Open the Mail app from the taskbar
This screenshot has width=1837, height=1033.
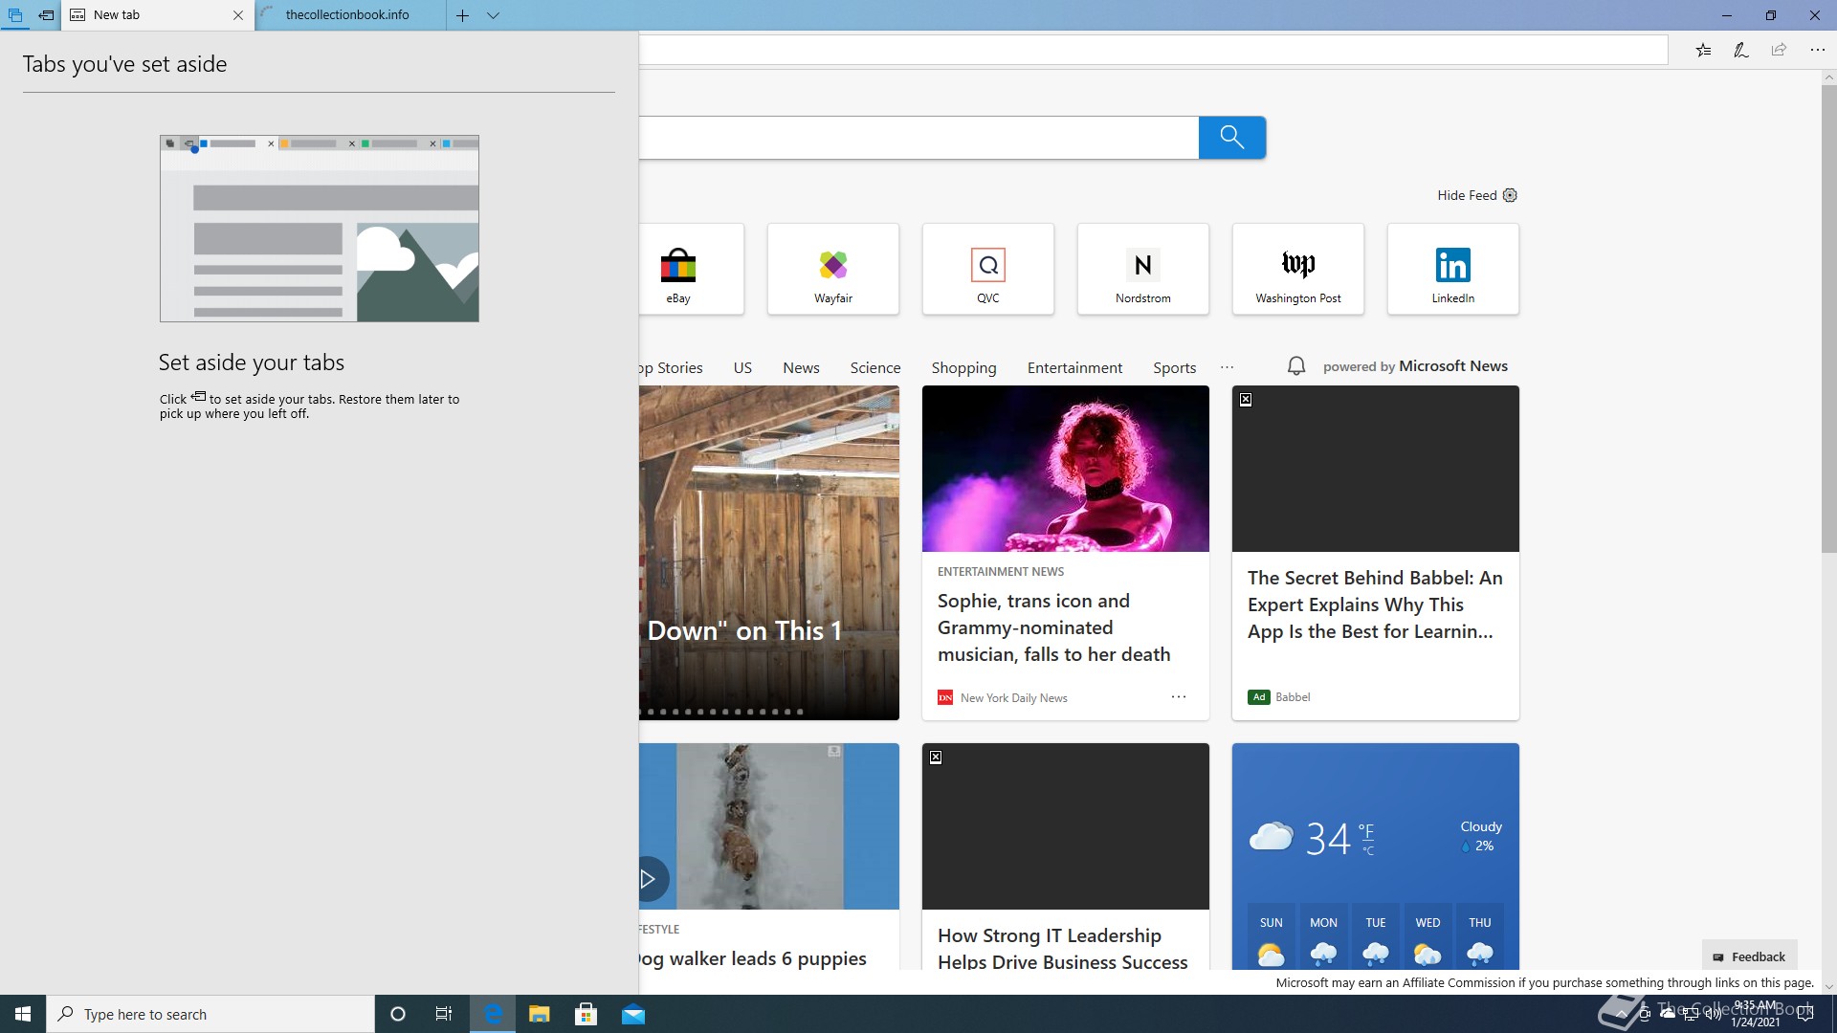point(633,1014)
